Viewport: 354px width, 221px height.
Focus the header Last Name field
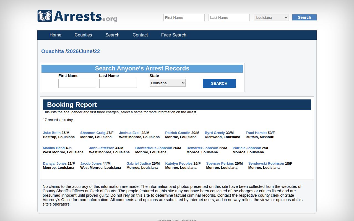point(229,17)
